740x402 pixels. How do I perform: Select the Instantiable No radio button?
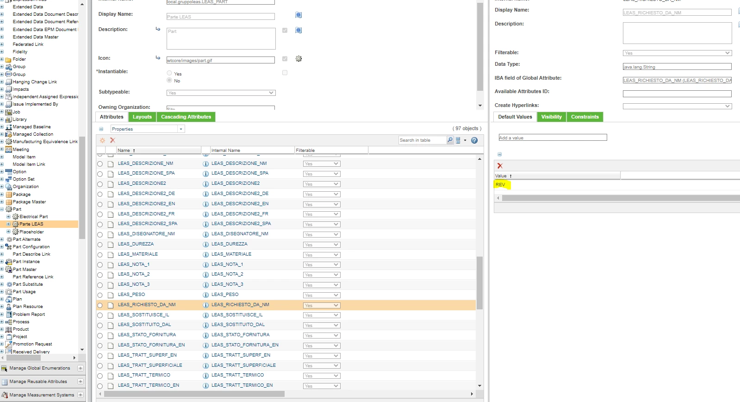169,81
